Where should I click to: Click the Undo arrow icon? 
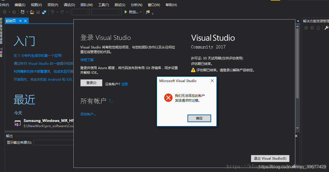tap(52, 12)
